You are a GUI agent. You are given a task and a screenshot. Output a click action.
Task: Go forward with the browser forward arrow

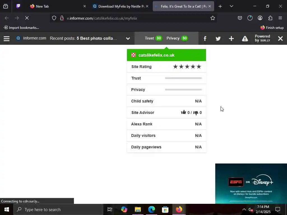(x=17, y=18)
